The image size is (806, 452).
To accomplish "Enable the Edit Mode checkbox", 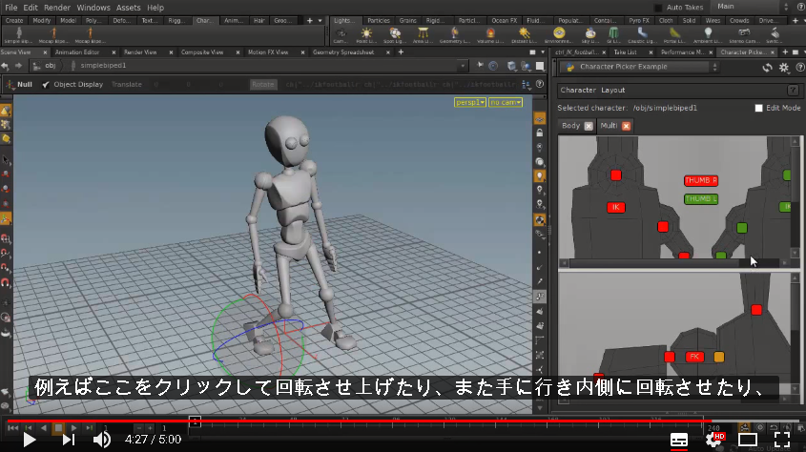I will click(758, 108).
